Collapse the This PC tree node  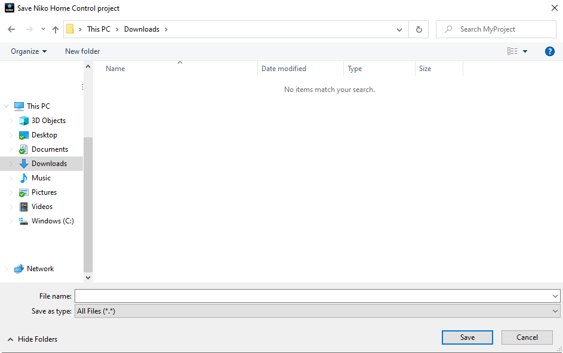[x=7, y=106]
